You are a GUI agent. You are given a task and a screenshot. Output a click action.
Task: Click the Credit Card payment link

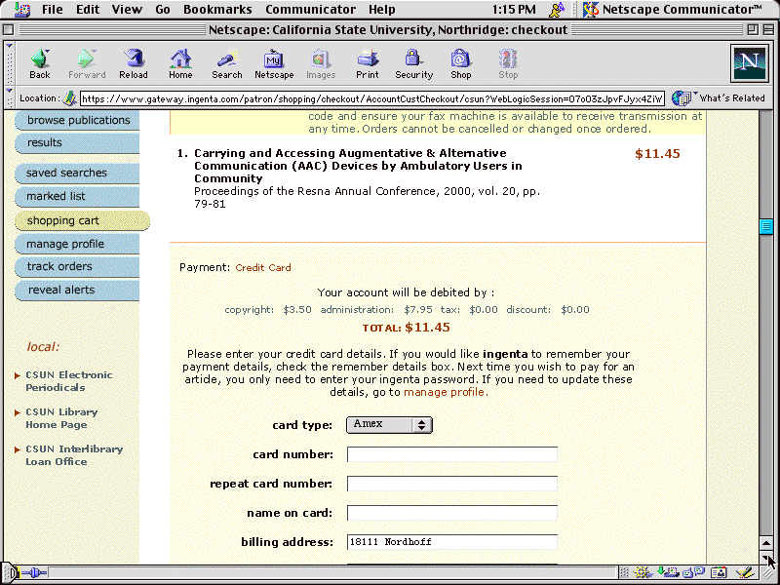point(263,267)
